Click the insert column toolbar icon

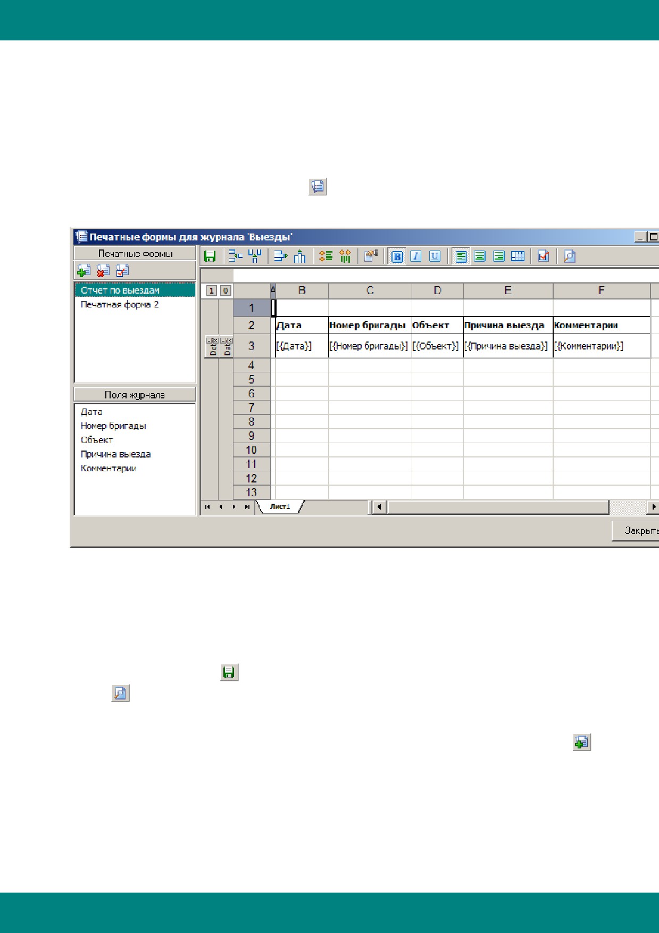tap(255, 256)
